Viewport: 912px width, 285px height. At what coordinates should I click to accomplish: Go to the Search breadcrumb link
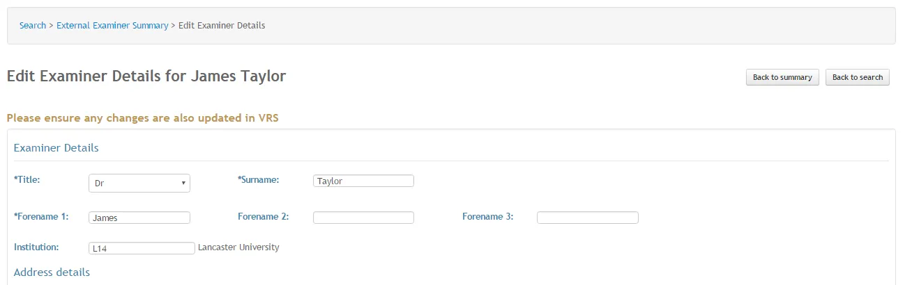(33, 26)
